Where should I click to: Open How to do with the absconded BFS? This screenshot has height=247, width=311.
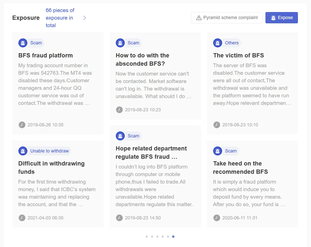tap(142, 60)
